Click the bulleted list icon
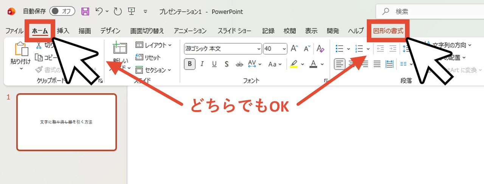This screenshot has width=484, height=184. pyautogui.click(x=340, y=48)
